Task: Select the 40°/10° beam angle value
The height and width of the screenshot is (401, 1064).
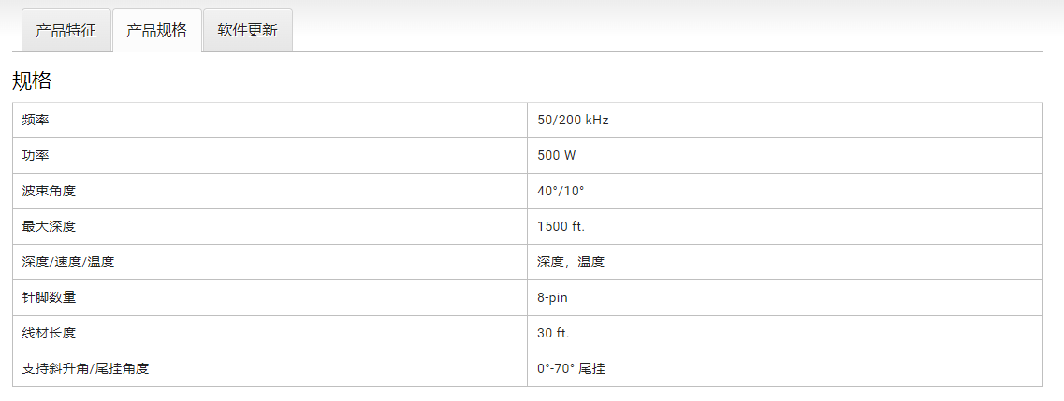Action: coord(561,191)
